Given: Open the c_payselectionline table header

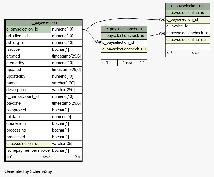Looking at the screenshot, I should pyautogui.click(x=187, y=6).
